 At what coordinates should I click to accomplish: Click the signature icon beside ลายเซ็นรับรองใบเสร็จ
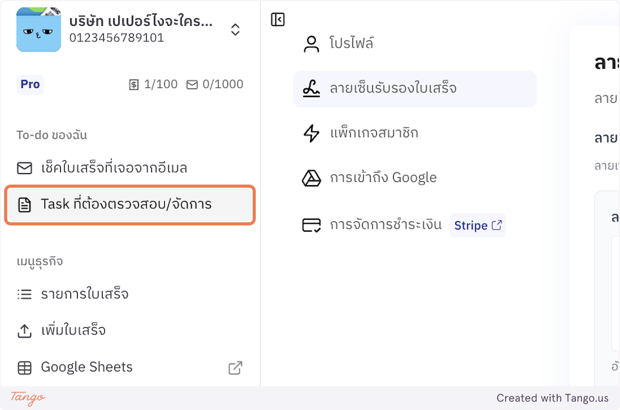tap(312, 89)
